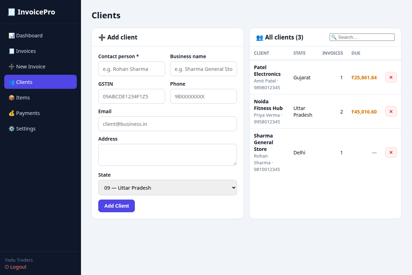Click the Clients page heading

click(x=106, y=15)
